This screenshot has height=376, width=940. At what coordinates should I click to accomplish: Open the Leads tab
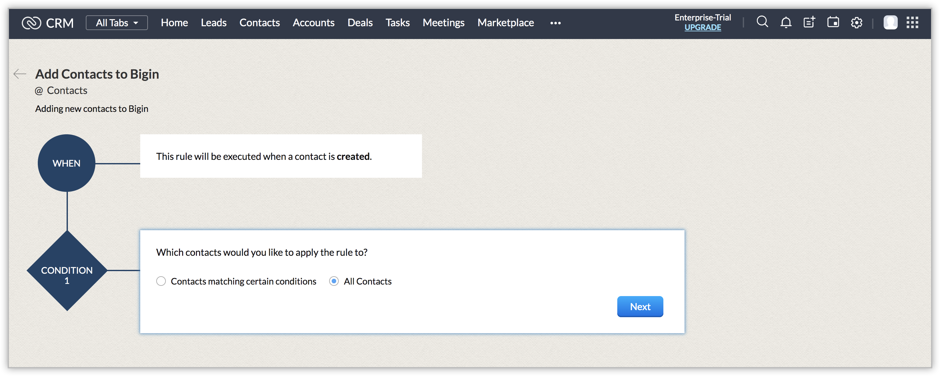(214, 23)
